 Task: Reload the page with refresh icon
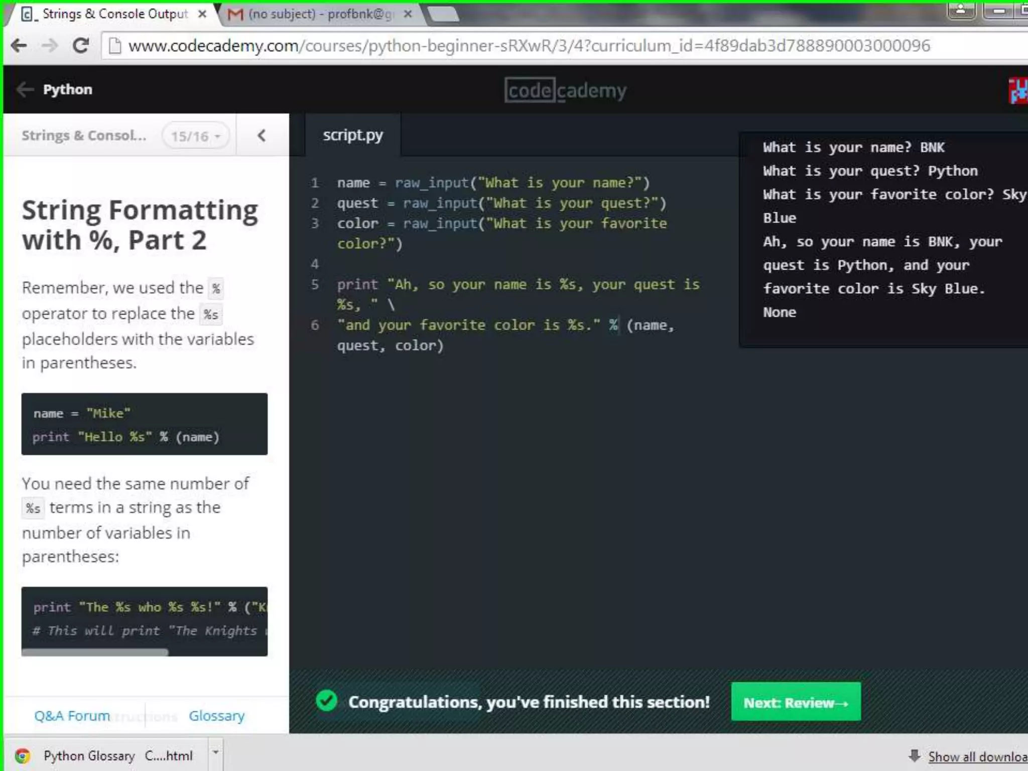pos(80,46)
